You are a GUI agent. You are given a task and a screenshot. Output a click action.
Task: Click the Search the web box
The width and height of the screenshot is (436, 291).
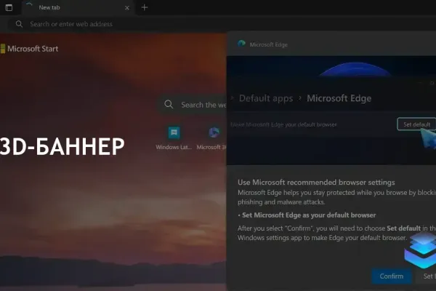tap(193, 105)
